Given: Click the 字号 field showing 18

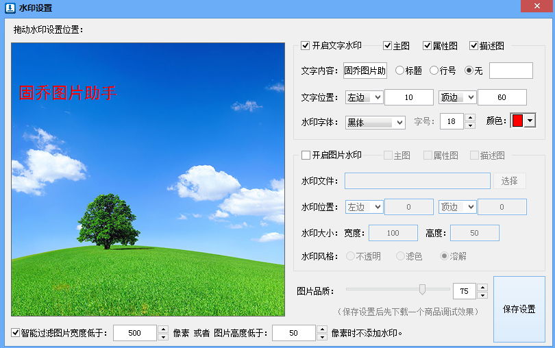Looking at the screenshot, I should (452, 121).
